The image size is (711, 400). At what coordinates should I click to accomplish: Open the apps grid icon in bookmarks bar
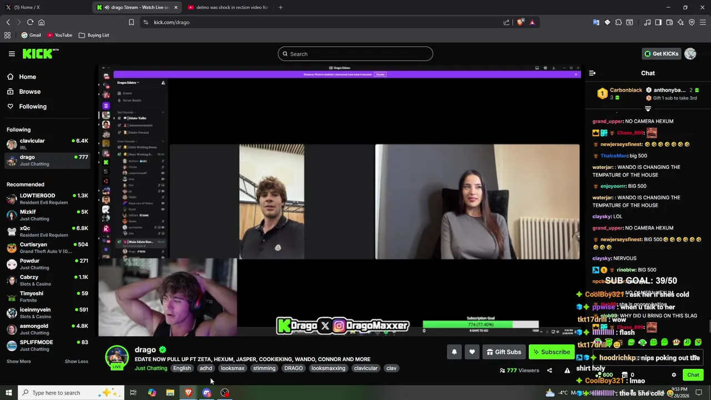pos(7,35)
